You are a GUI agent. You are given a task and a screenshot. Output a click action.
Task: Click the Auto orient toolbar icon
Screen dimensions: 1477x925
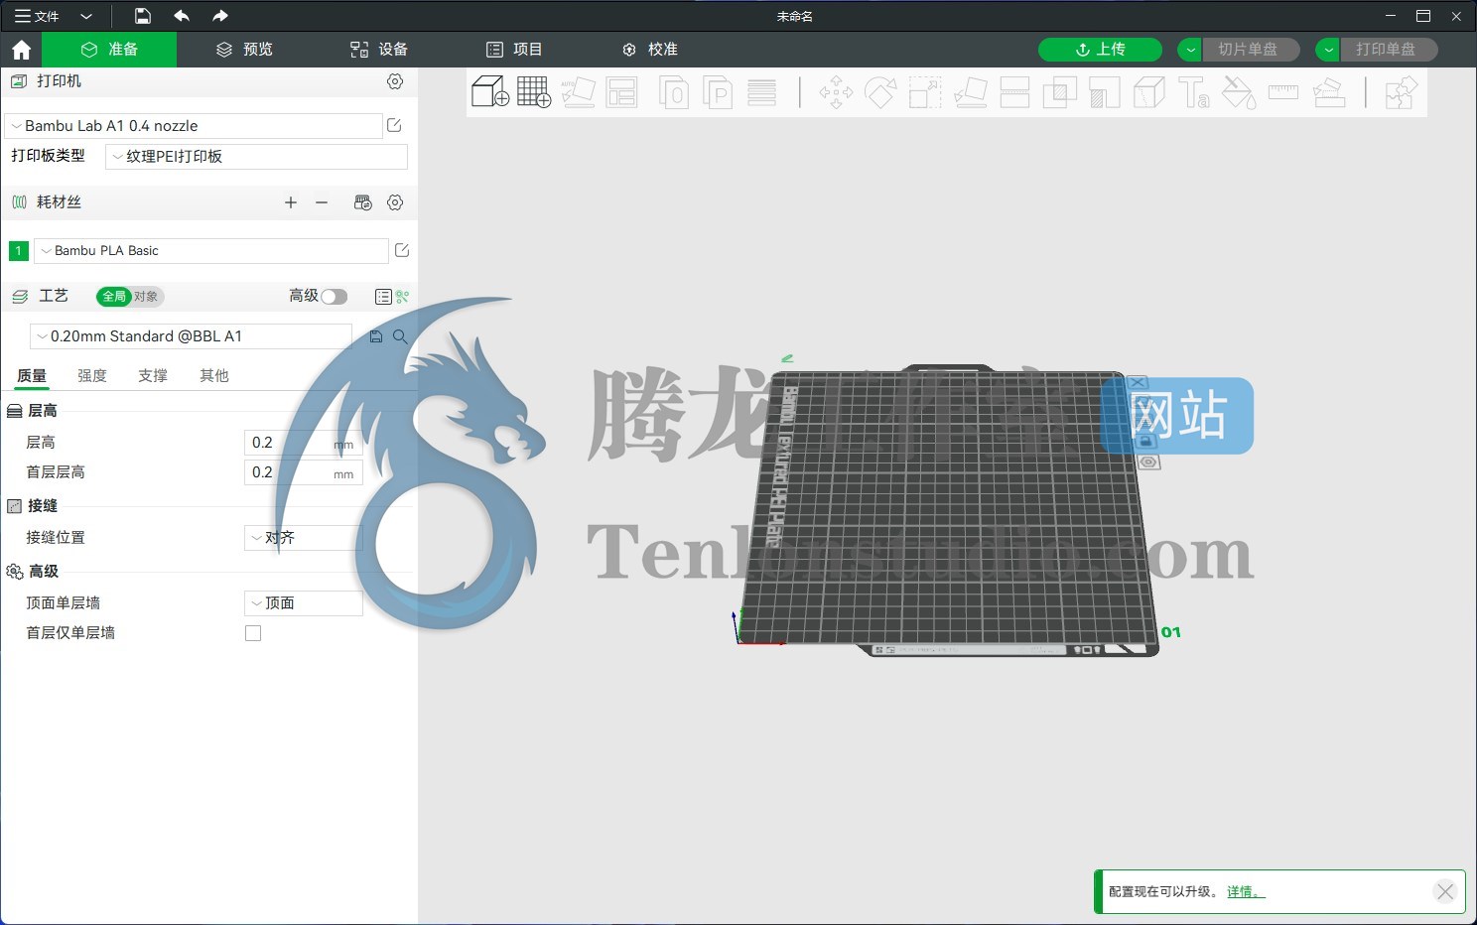coord(578,91)
